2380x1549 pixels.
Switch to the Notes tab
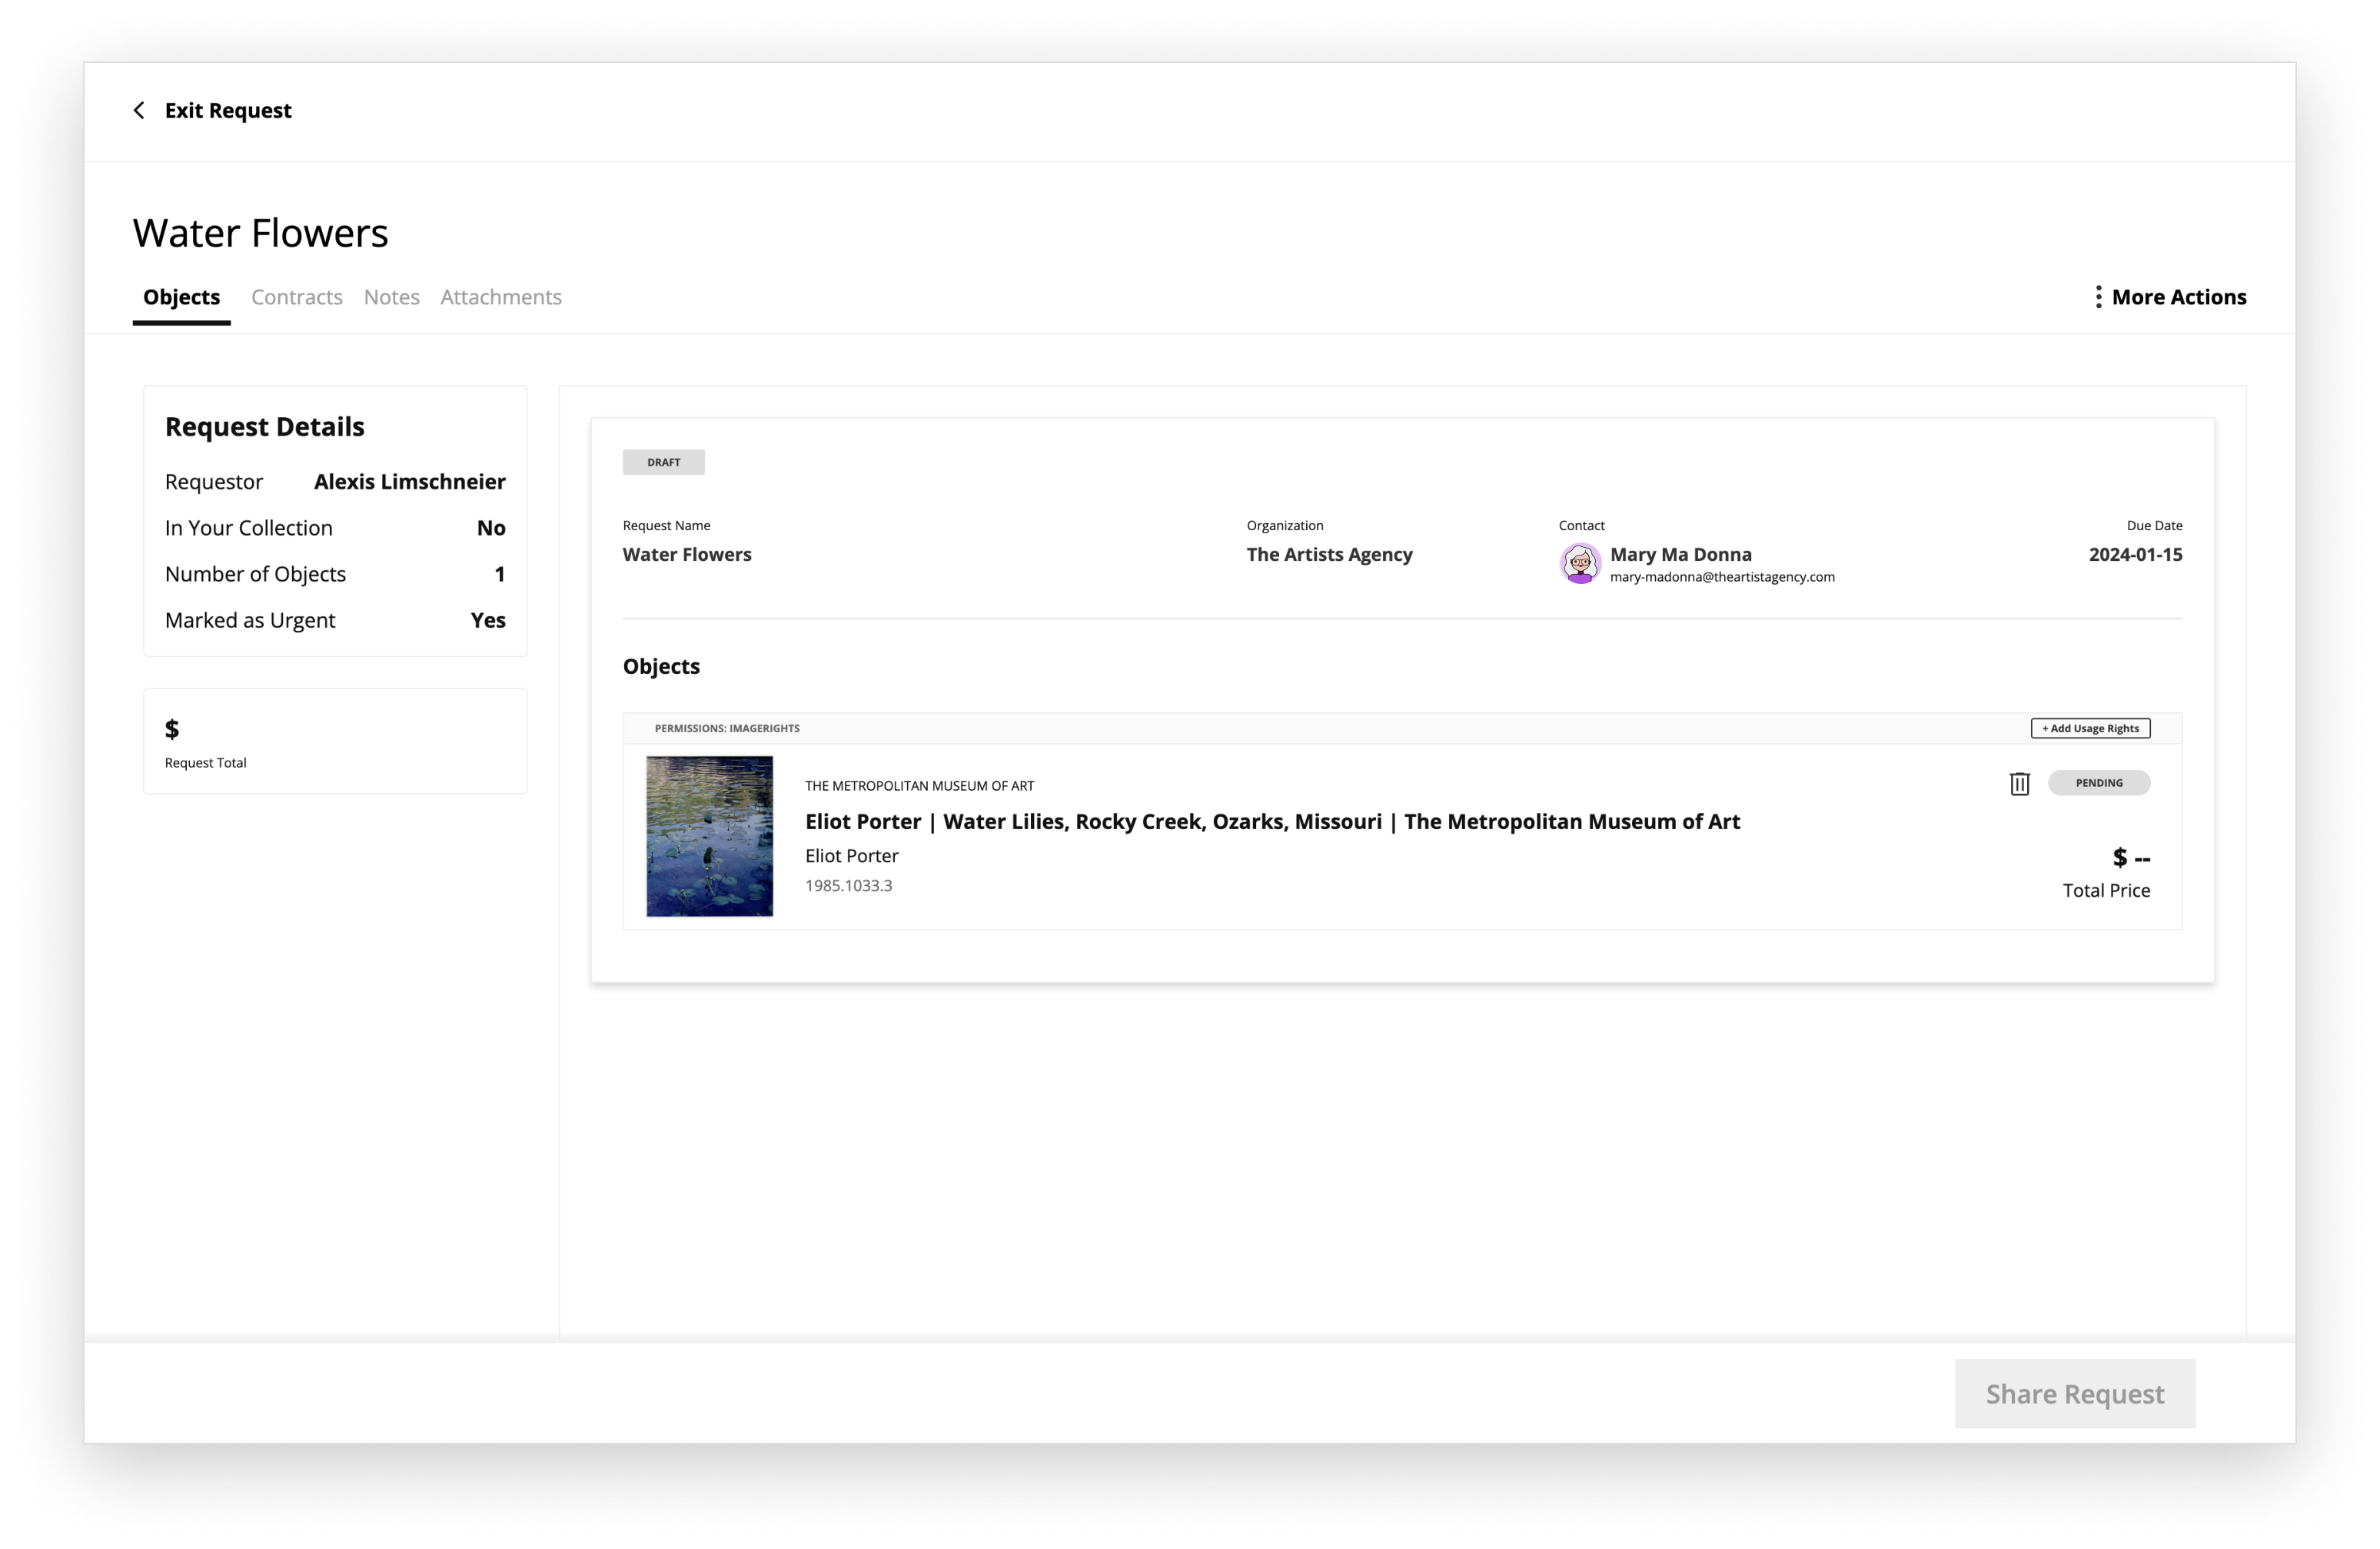[391, 297]
